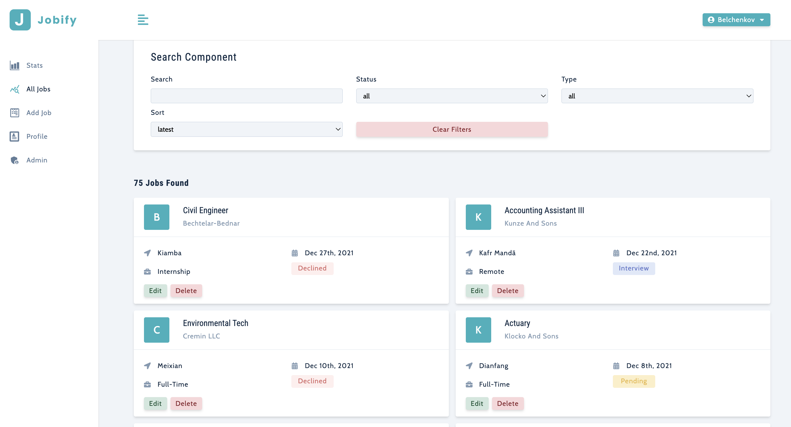Click the Admin shield icon

click(x=14, y=160)
